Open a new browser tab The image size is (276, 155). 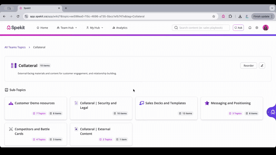pyautogui.click(x=66, y=8)
